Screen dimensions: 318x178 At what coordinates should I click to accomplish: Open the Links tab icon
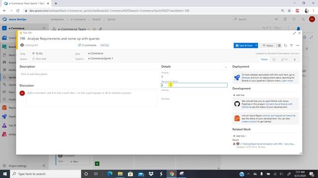tap(284, 59)
